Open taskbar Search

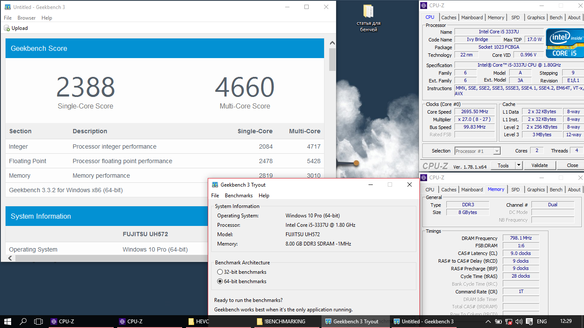click(23, 322)
